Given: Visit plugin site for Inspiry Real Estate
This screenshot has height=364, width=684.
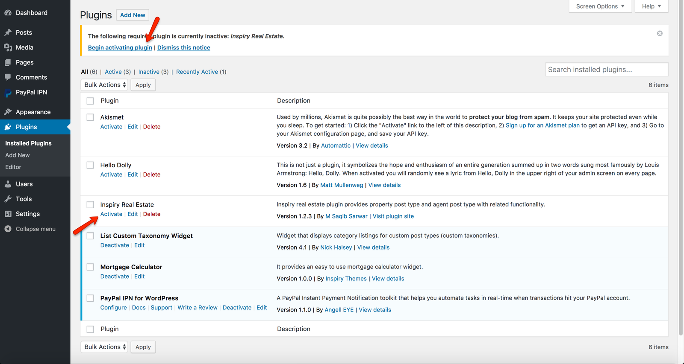Looking at the screenshot, I should click(393, 216).
